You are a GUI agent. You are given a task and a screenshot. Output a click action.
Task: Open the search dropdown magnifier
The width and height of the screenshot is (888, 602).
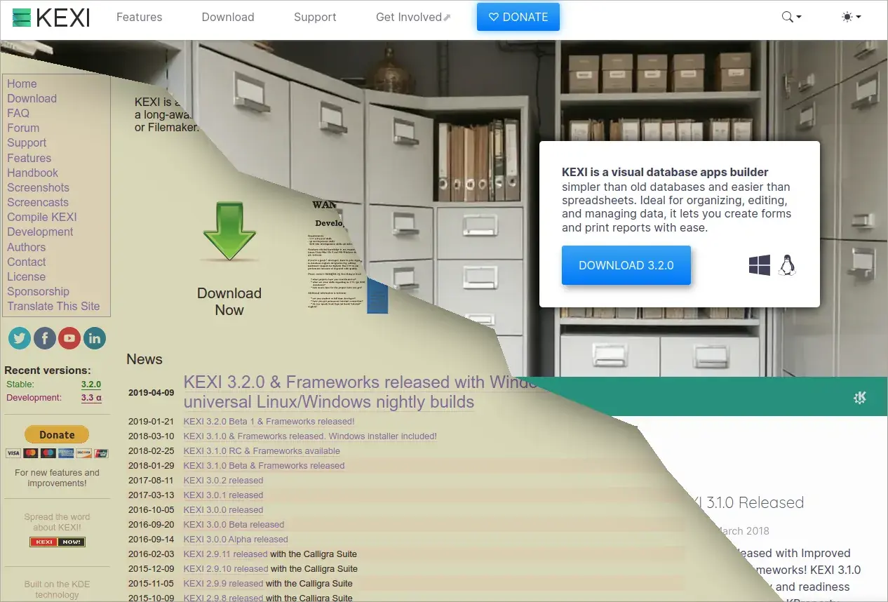point(791,17)
